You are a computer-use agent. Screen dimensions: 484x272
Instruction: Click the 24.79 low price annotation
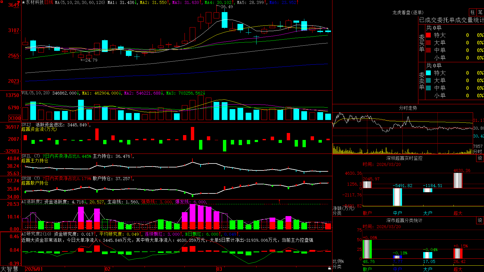(91, 60)
